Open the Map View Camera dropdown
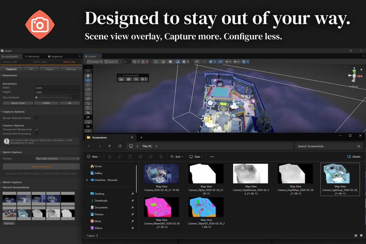This screenshot has height=244, width=366. [x=57, y=159]
